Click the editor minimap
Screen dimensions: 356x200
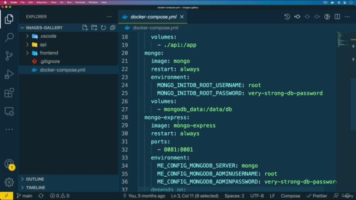[343, 39]
